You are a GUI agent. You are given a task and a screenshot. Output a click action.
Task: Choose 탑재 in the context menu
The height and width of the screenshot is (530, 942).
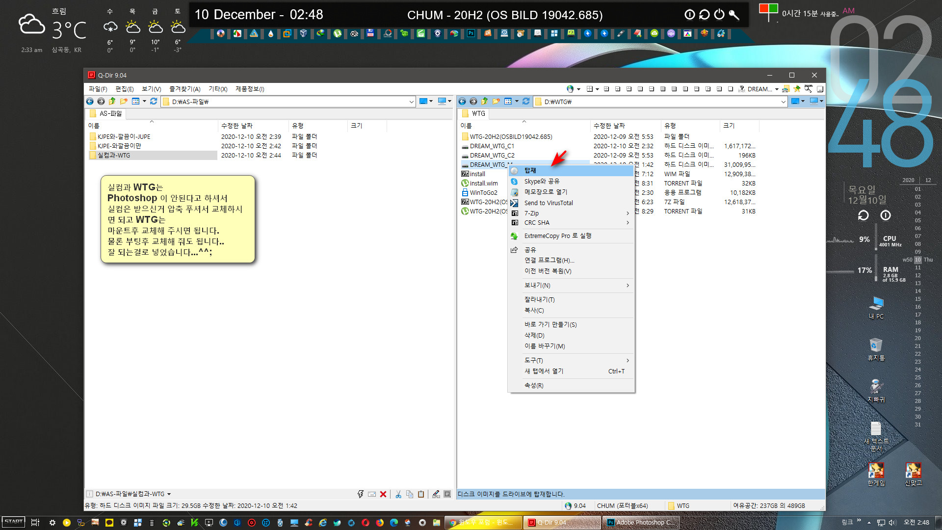(x=571, y=171)
